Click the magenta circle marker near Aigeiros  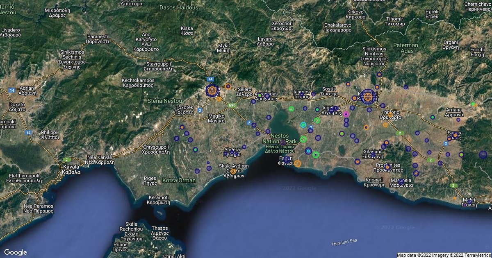point(346,114)
